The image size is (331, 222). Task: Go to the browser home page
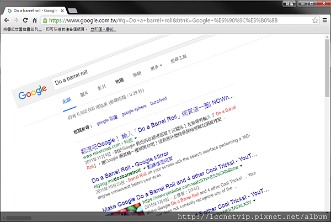(35, 20)
